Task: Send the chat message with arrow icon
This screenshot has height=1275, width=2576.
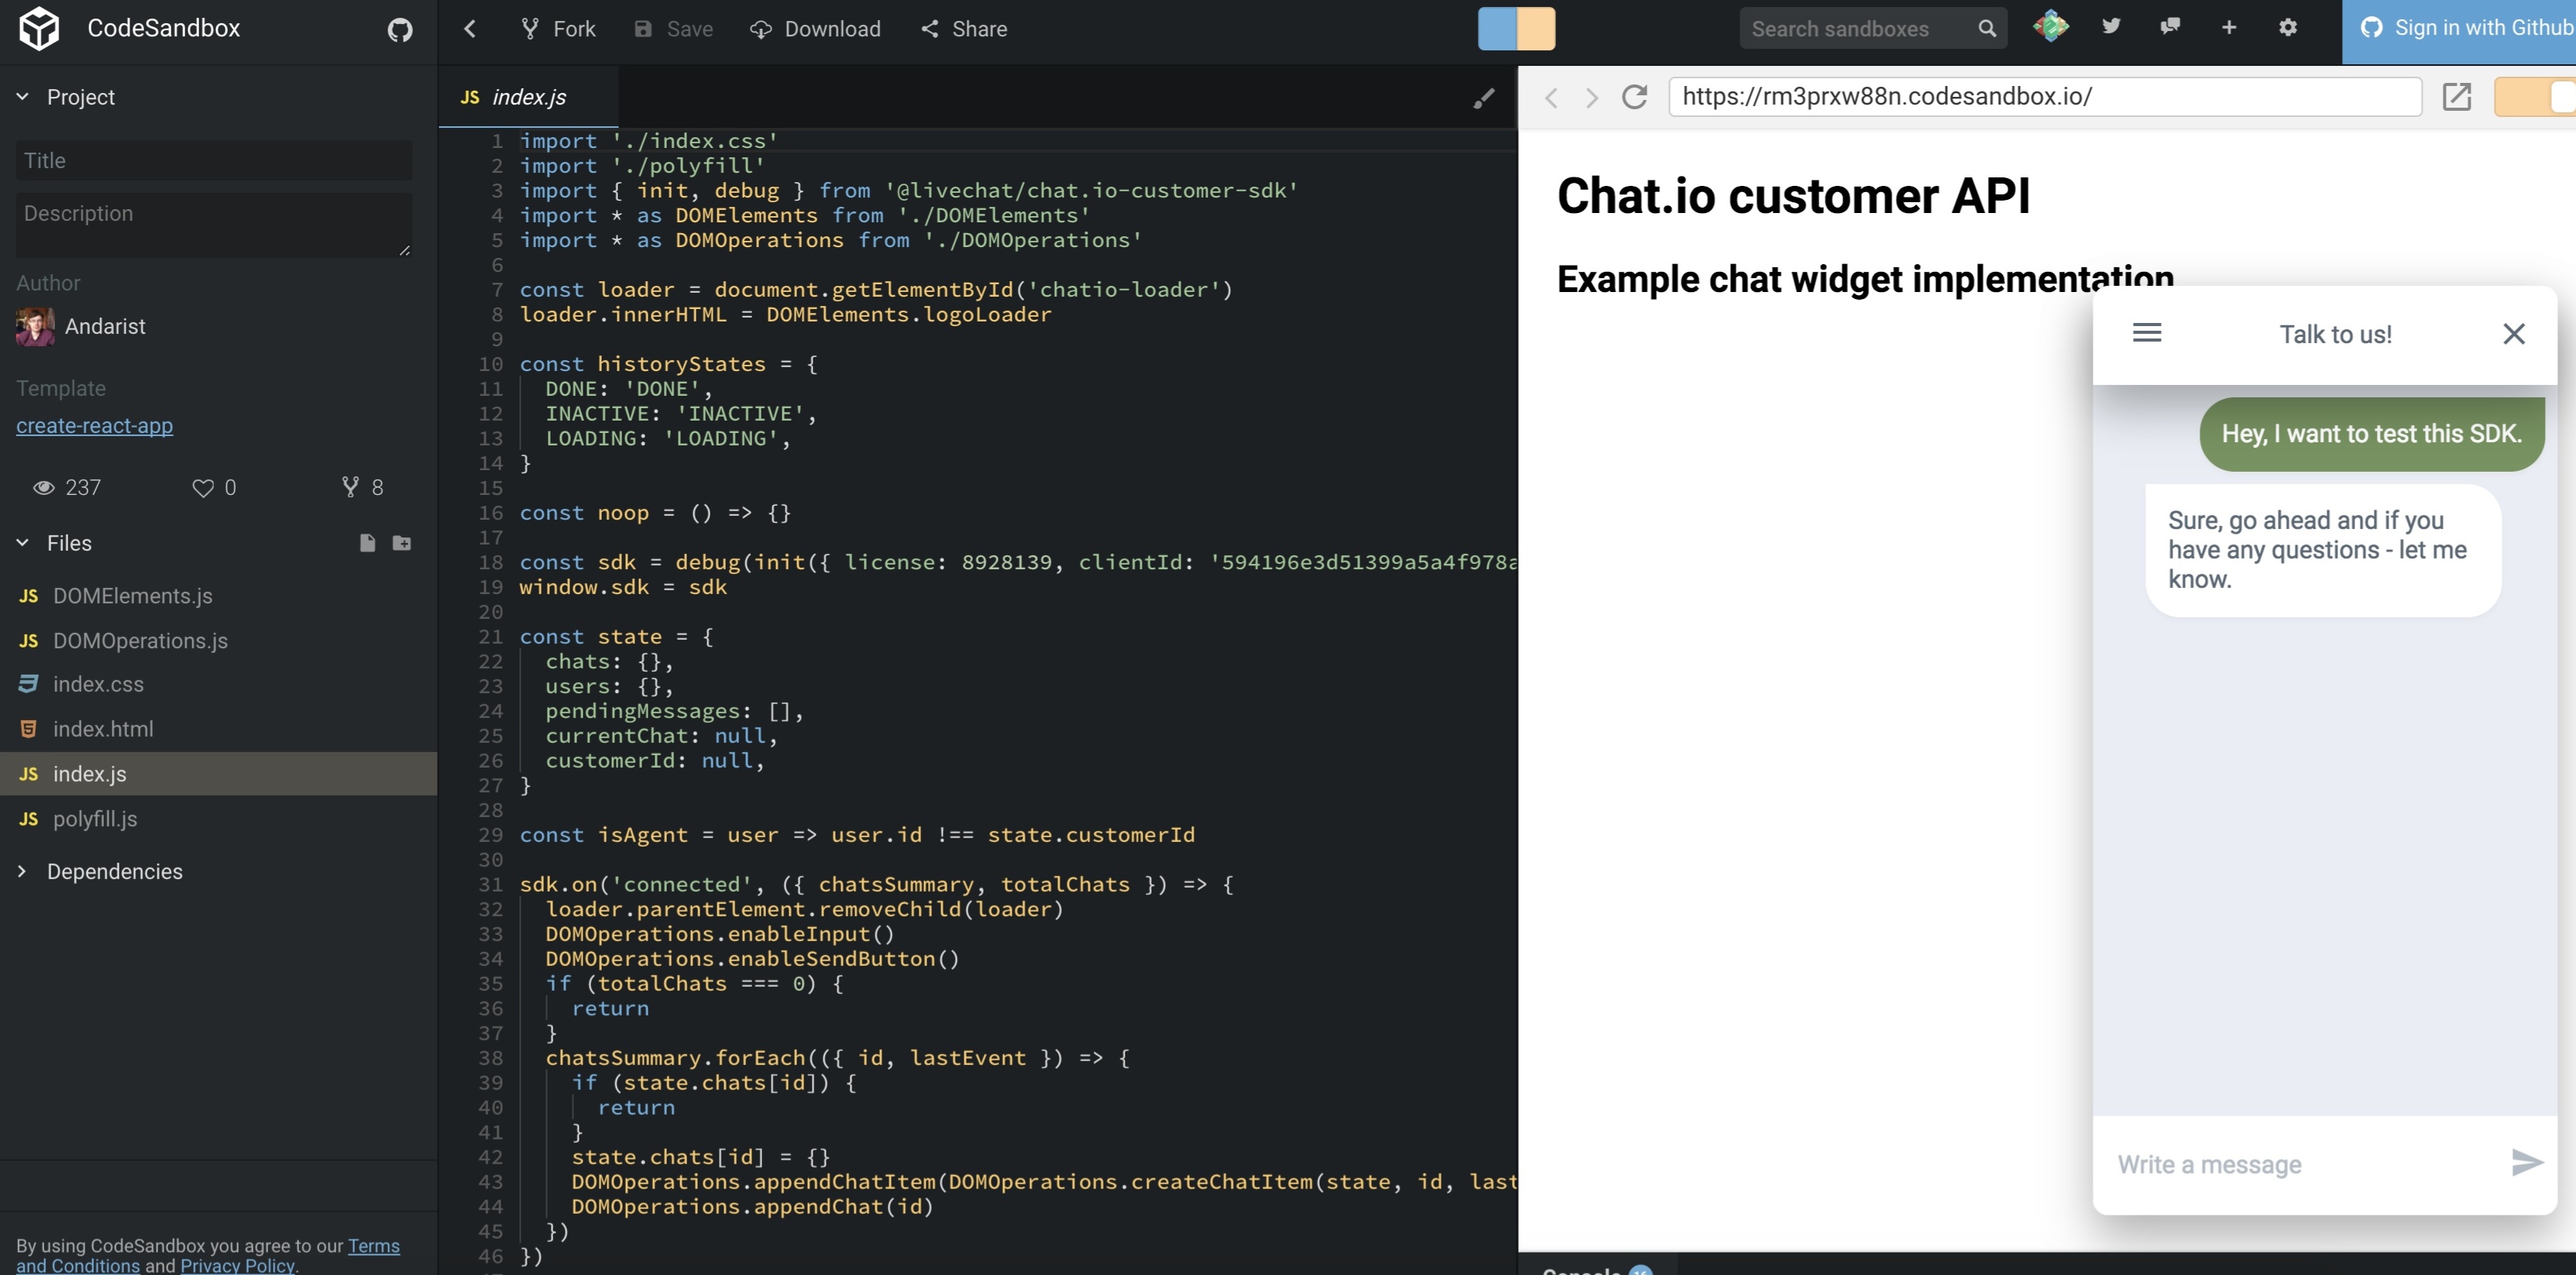Action: pyautogui.click(x=2526, y=1162)
